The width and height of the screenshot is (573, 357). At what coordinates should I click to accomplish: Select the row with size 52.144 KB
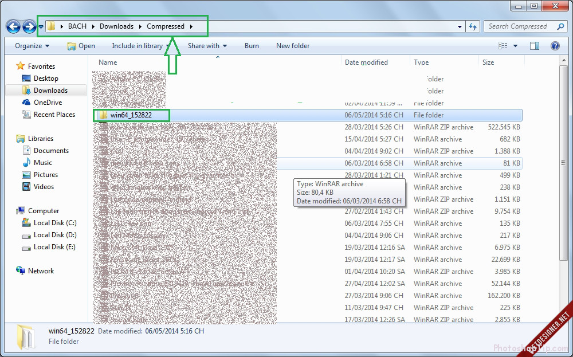pos(307,284)
